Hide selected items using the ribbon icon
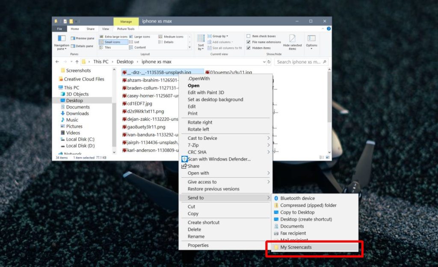The image size is (438, 267). pyautogui.click(x=293, y=41)
